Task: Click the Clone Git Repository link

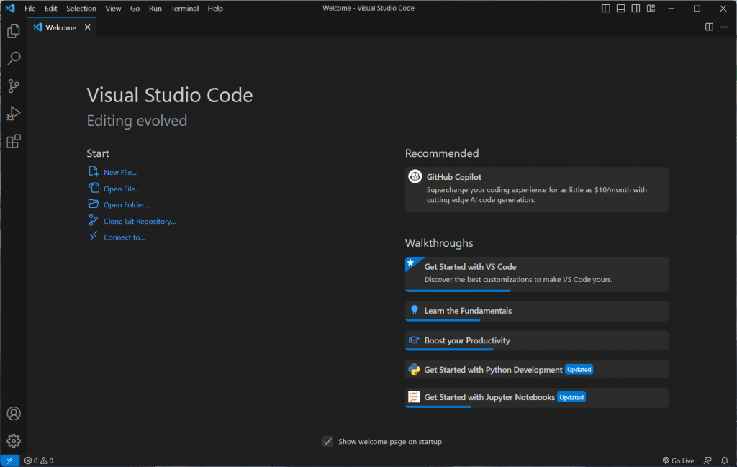Action: [x=140, y=222]
